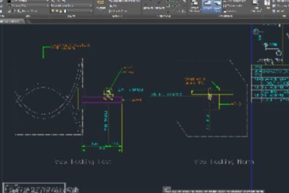Select the purple rectangle in the East view
289x193 pixels.
[102, 100]
